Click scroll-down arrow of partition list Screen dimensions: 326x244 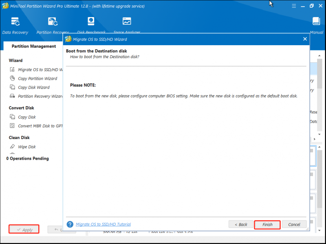(319, 134)
